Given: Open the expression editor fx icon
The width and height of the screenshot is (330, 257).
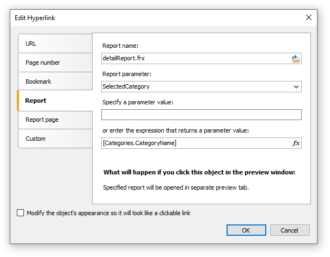Looking at the screenshot, I should [x=296, y=143].
